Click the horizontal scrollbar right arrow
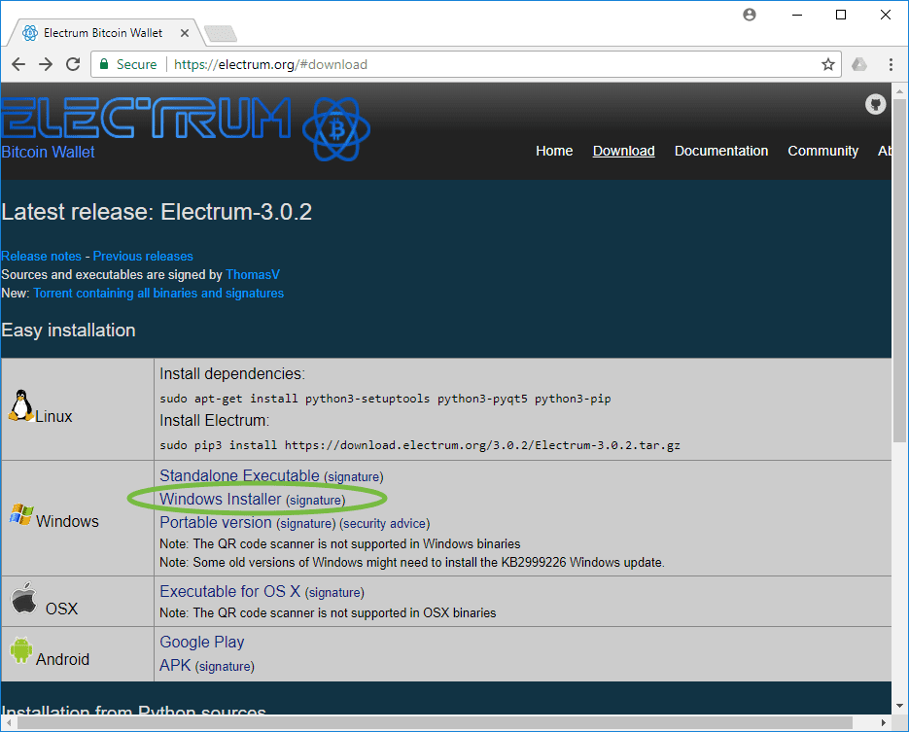Viewport: 909px width, 732px height. point(884,722)
